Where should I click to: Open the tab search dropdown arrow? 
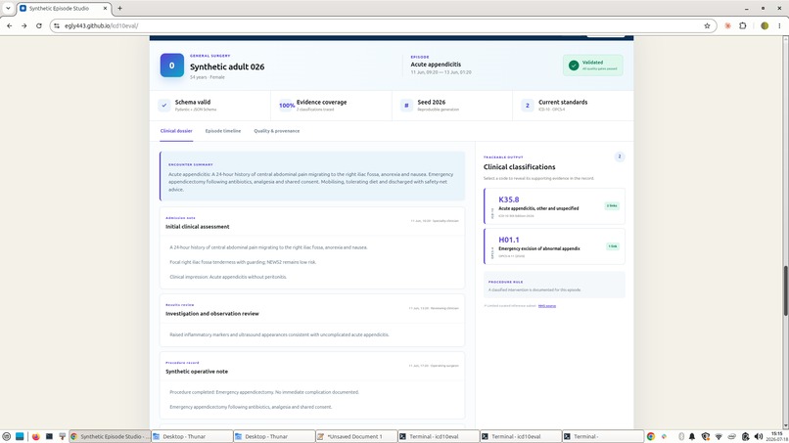(x=8, y=8)
